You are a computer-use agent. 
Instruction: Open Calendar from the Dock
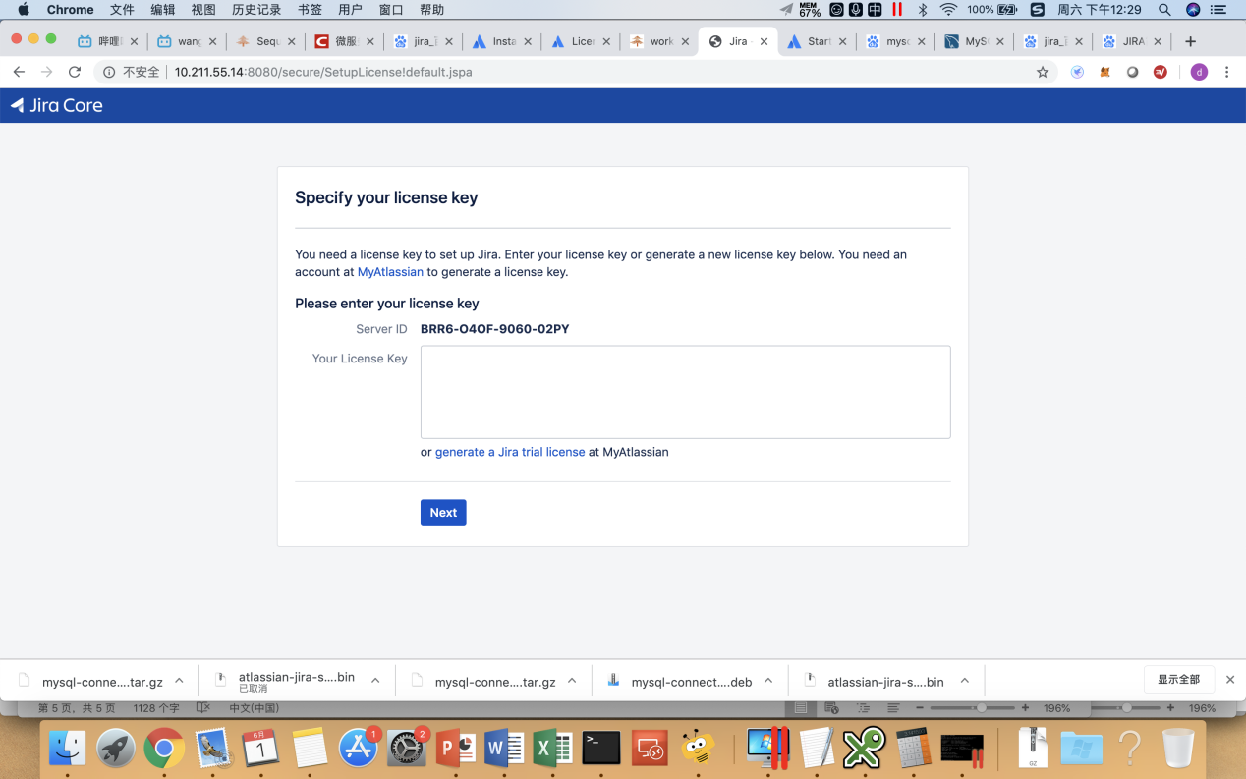[x=261, y=750]
